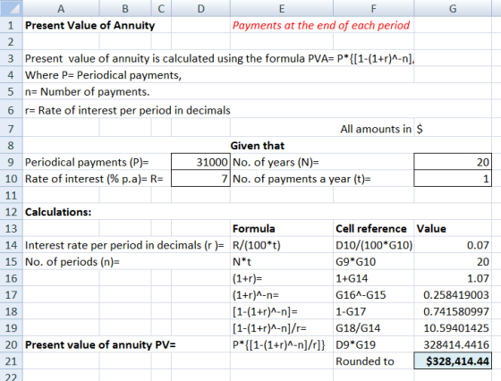
Task: Click the number of years value 20 in row 9
Action: tap(453, 162)
